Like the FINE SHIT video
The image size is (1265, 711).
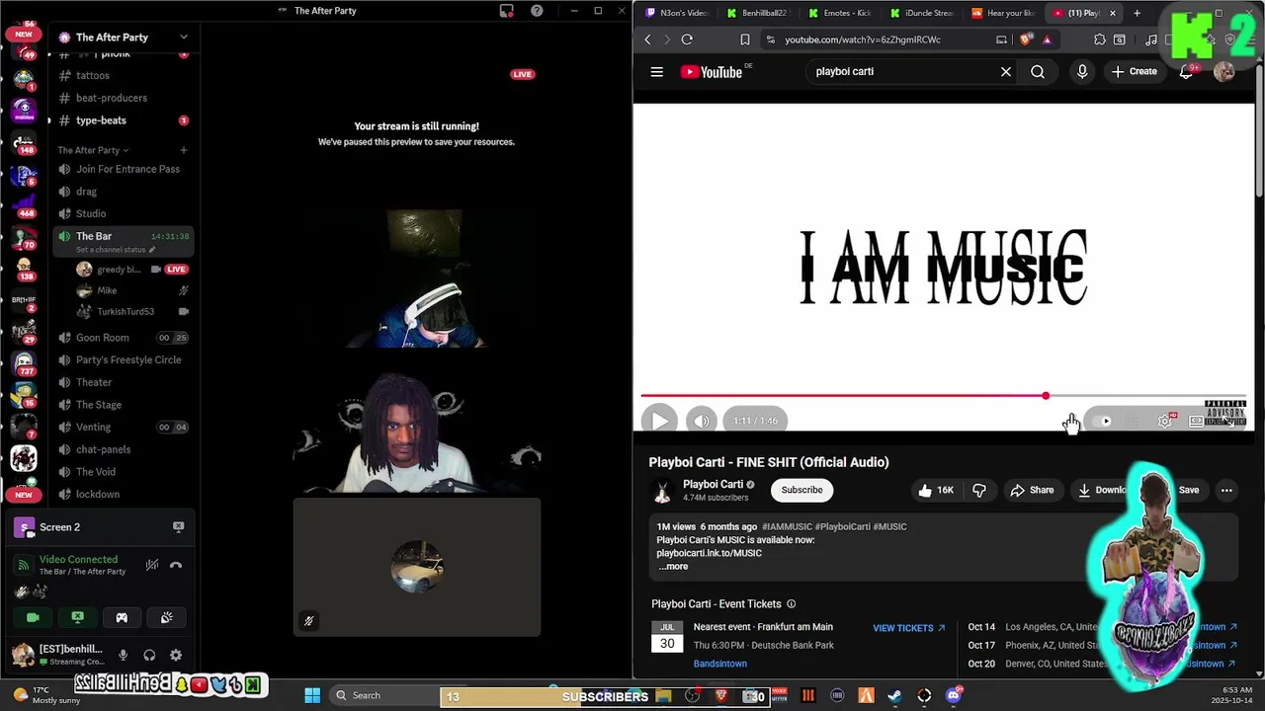(x=935, y=490)
